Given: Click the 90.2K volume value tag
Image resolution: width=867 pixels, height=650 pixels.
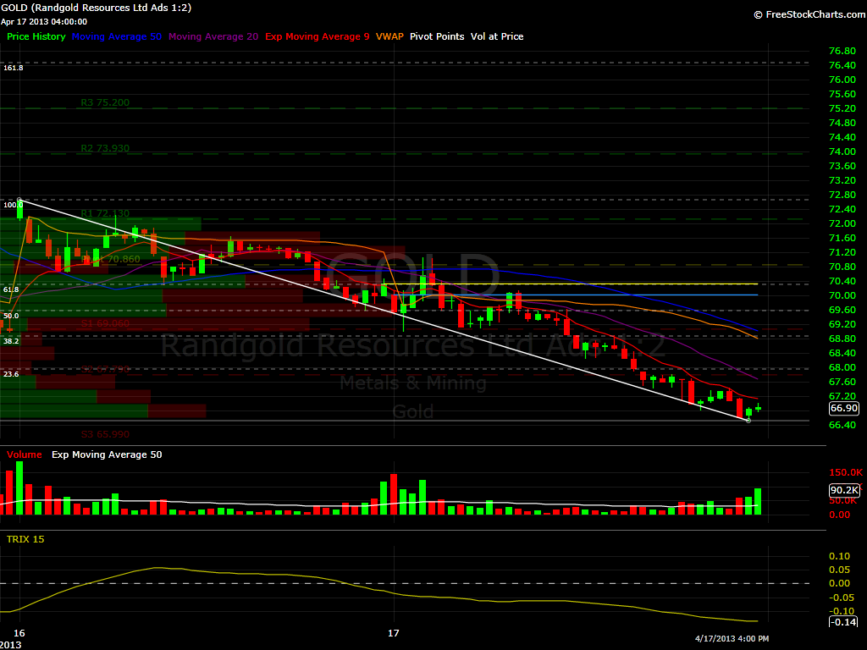Looking at the screenshot, I should pyautogui.click(x=844, y=490).
